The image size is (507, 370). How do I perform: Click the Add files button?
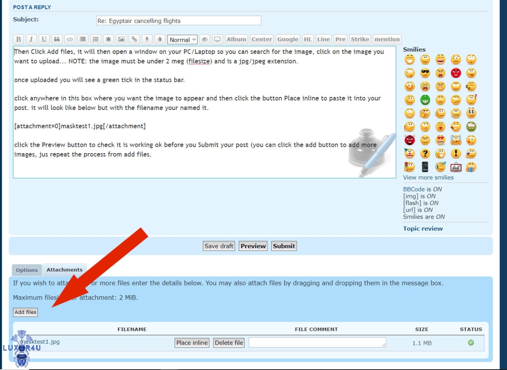(25, 312)
